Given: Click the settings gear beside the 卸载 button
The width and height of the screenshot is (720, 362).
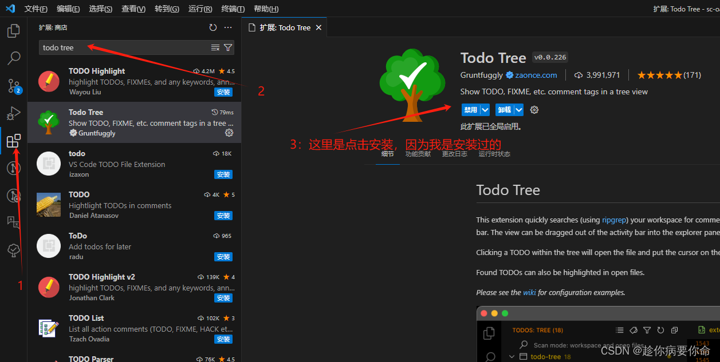Looking at the screenshot, I should point(534,109).
